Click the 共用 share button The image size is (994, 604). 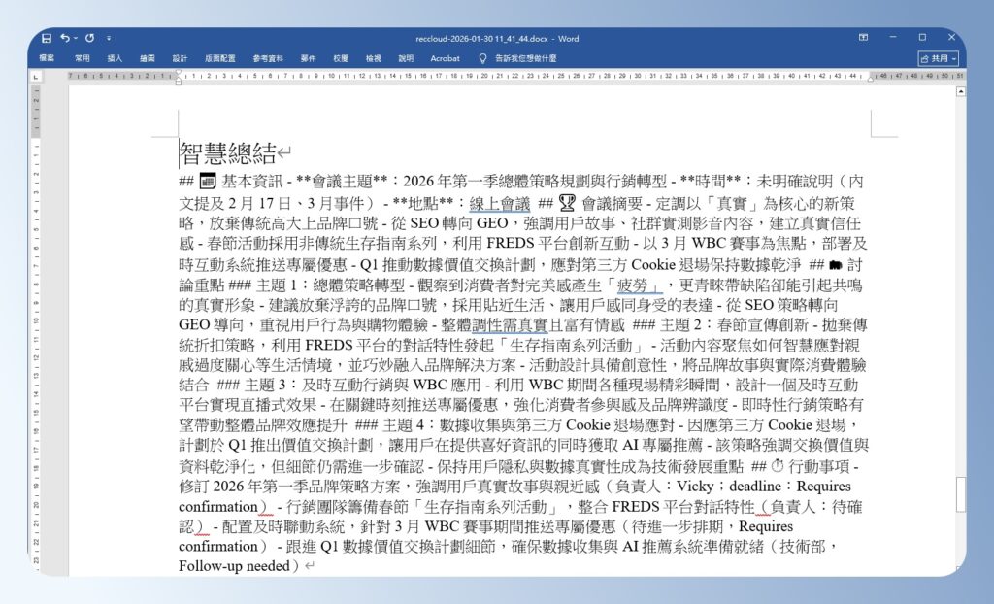pos(939,59)
